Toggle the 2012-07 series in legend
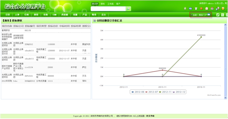The height and width of the screenshot is (119, 228). pyautogui.click(x=151, y=92)
